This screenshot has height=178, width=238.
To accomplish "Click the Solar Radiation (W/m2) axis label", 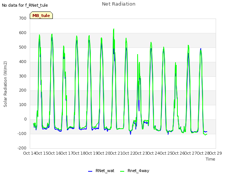I will pos(5,84).
